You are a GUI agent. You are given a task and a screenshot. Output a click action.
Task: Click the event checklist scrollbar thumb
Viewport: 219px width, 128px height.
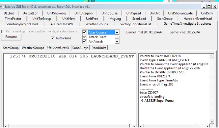click(x=117, y=37)
